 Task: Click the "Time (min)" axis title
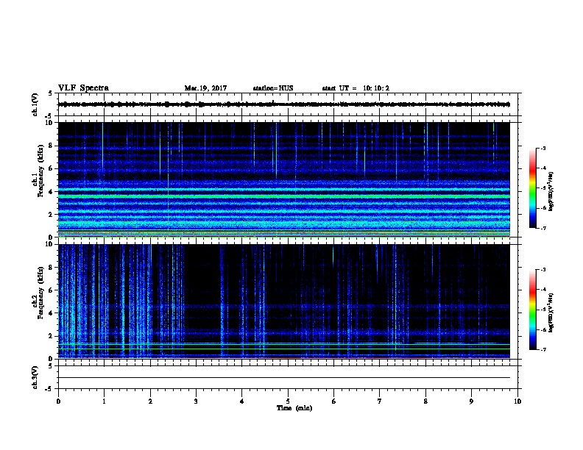pyautogui.click(x=294, y=408)
